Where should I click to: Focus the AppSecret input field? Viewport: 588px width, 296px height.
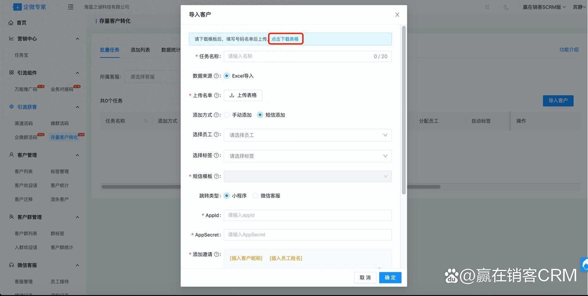pos(308,235)
